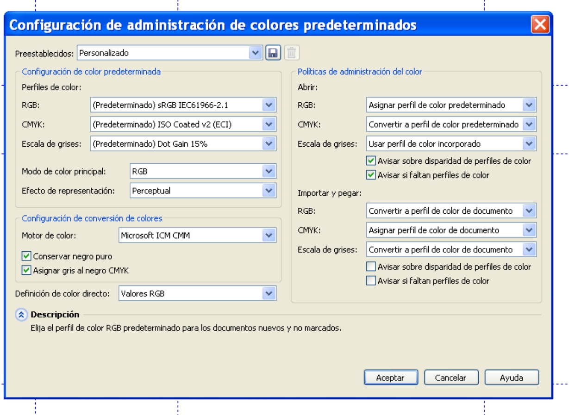The height and width of the screenshot is (415, 569).
Task: Open Importar y pegar Escala de grises dropdown
Action: tap(451, 249)
